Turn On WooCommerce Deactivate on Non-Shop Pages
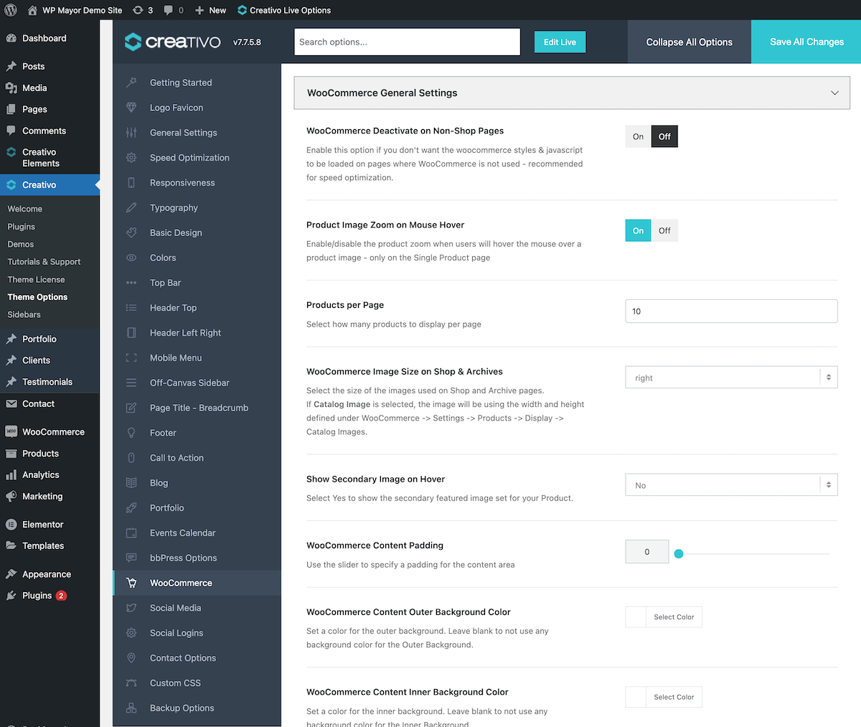Image resolution: width=861 pixels, height=727 pixels. pos(639,136)
